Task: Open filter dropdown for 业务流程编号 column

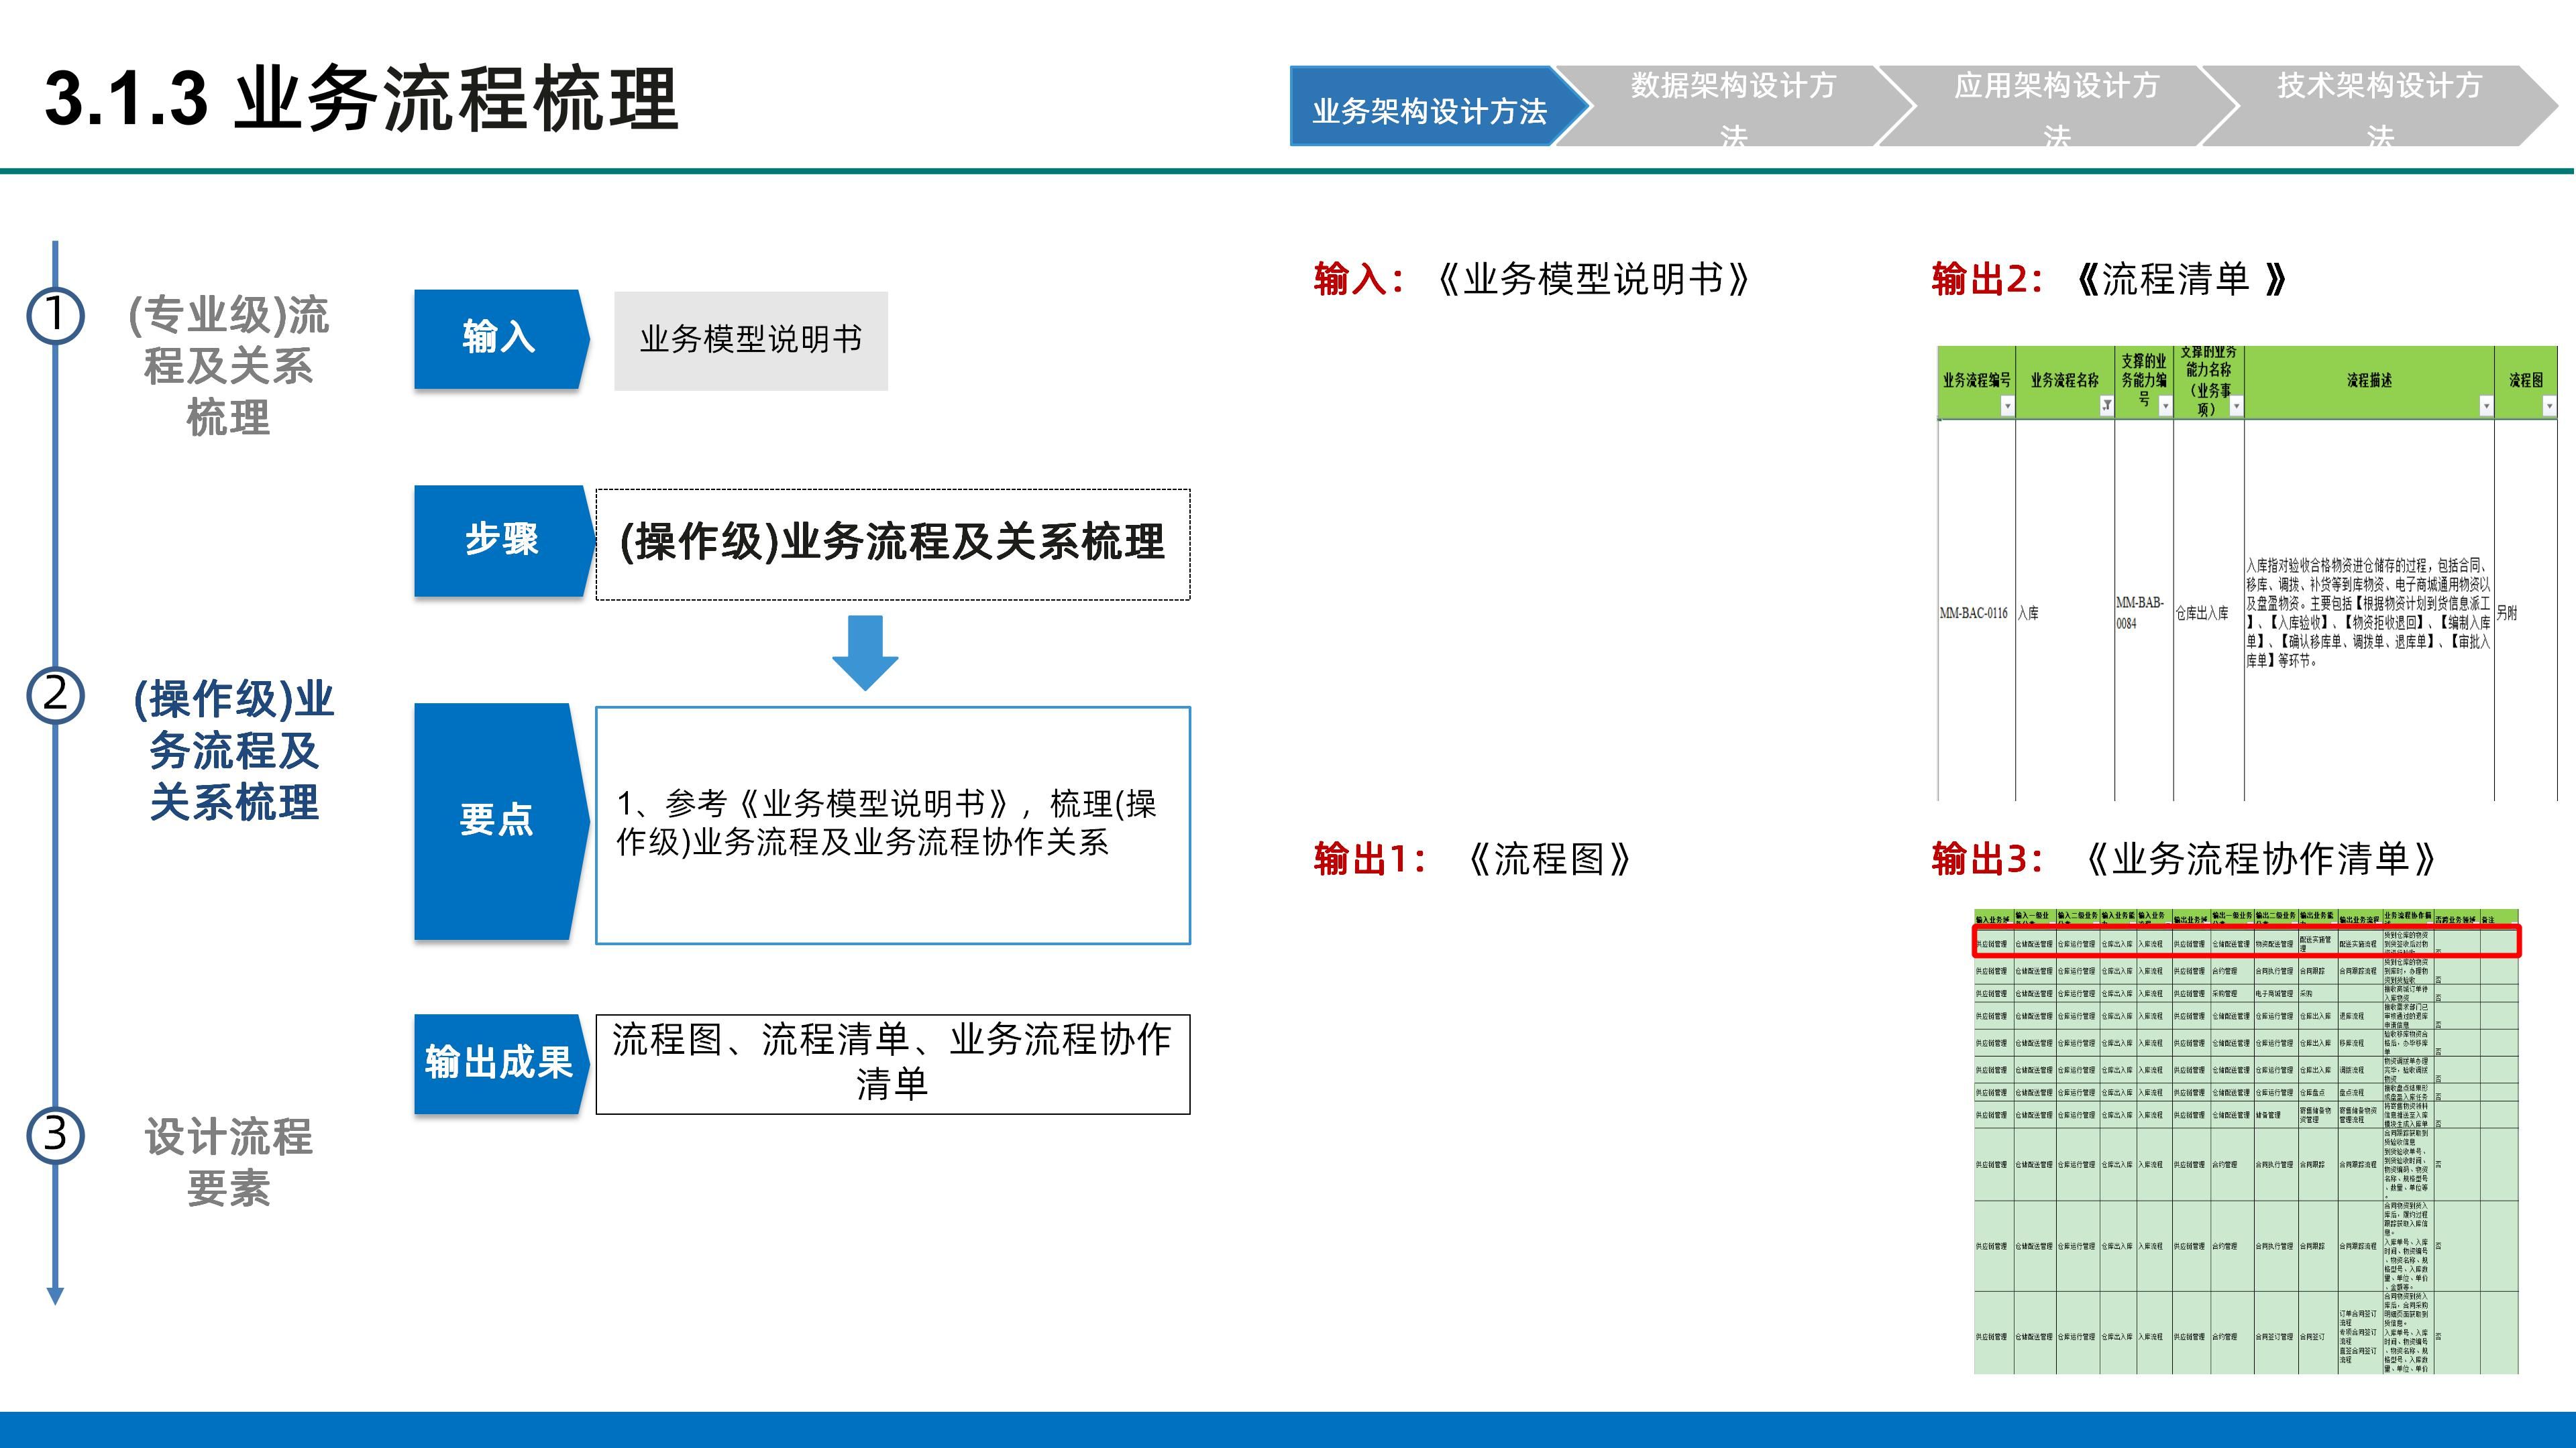Action: [2006, 406]
